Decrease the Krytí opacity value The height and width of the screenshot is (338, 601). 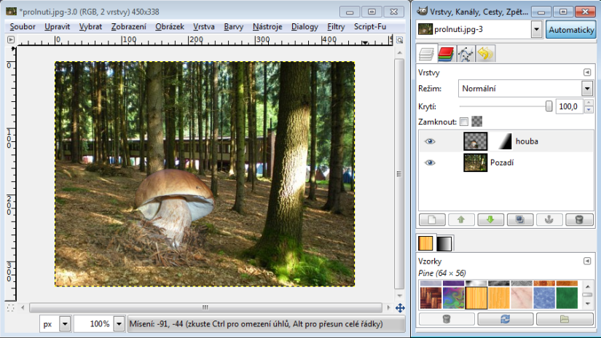(x=589, y=109)
